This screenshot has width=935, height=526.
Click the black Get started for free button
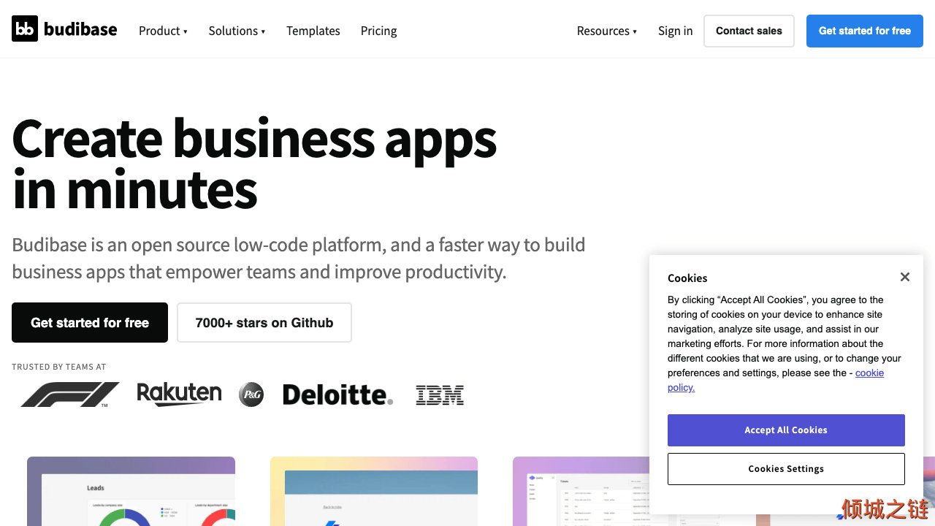pos(90,322)
